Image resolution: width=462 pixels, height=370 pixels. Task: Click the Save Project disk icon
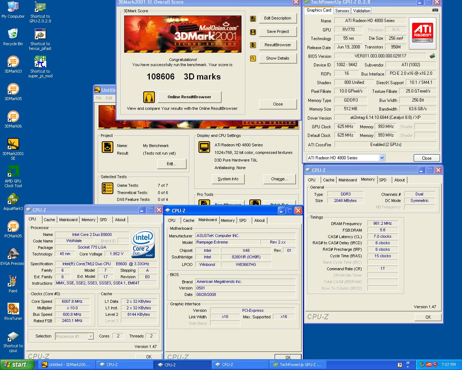253,32
